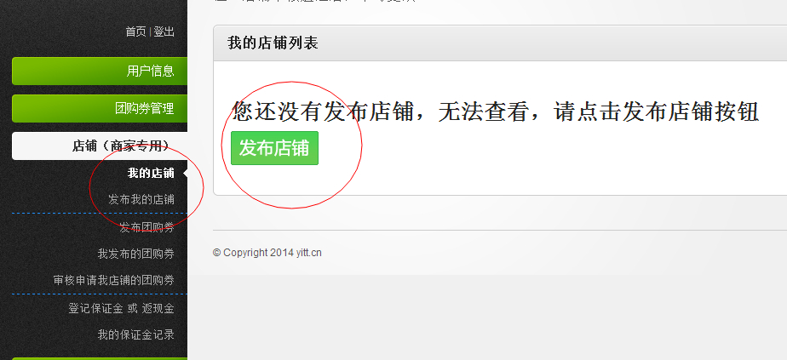Go to 发布团购券 sidebar entry

[147, 227]
